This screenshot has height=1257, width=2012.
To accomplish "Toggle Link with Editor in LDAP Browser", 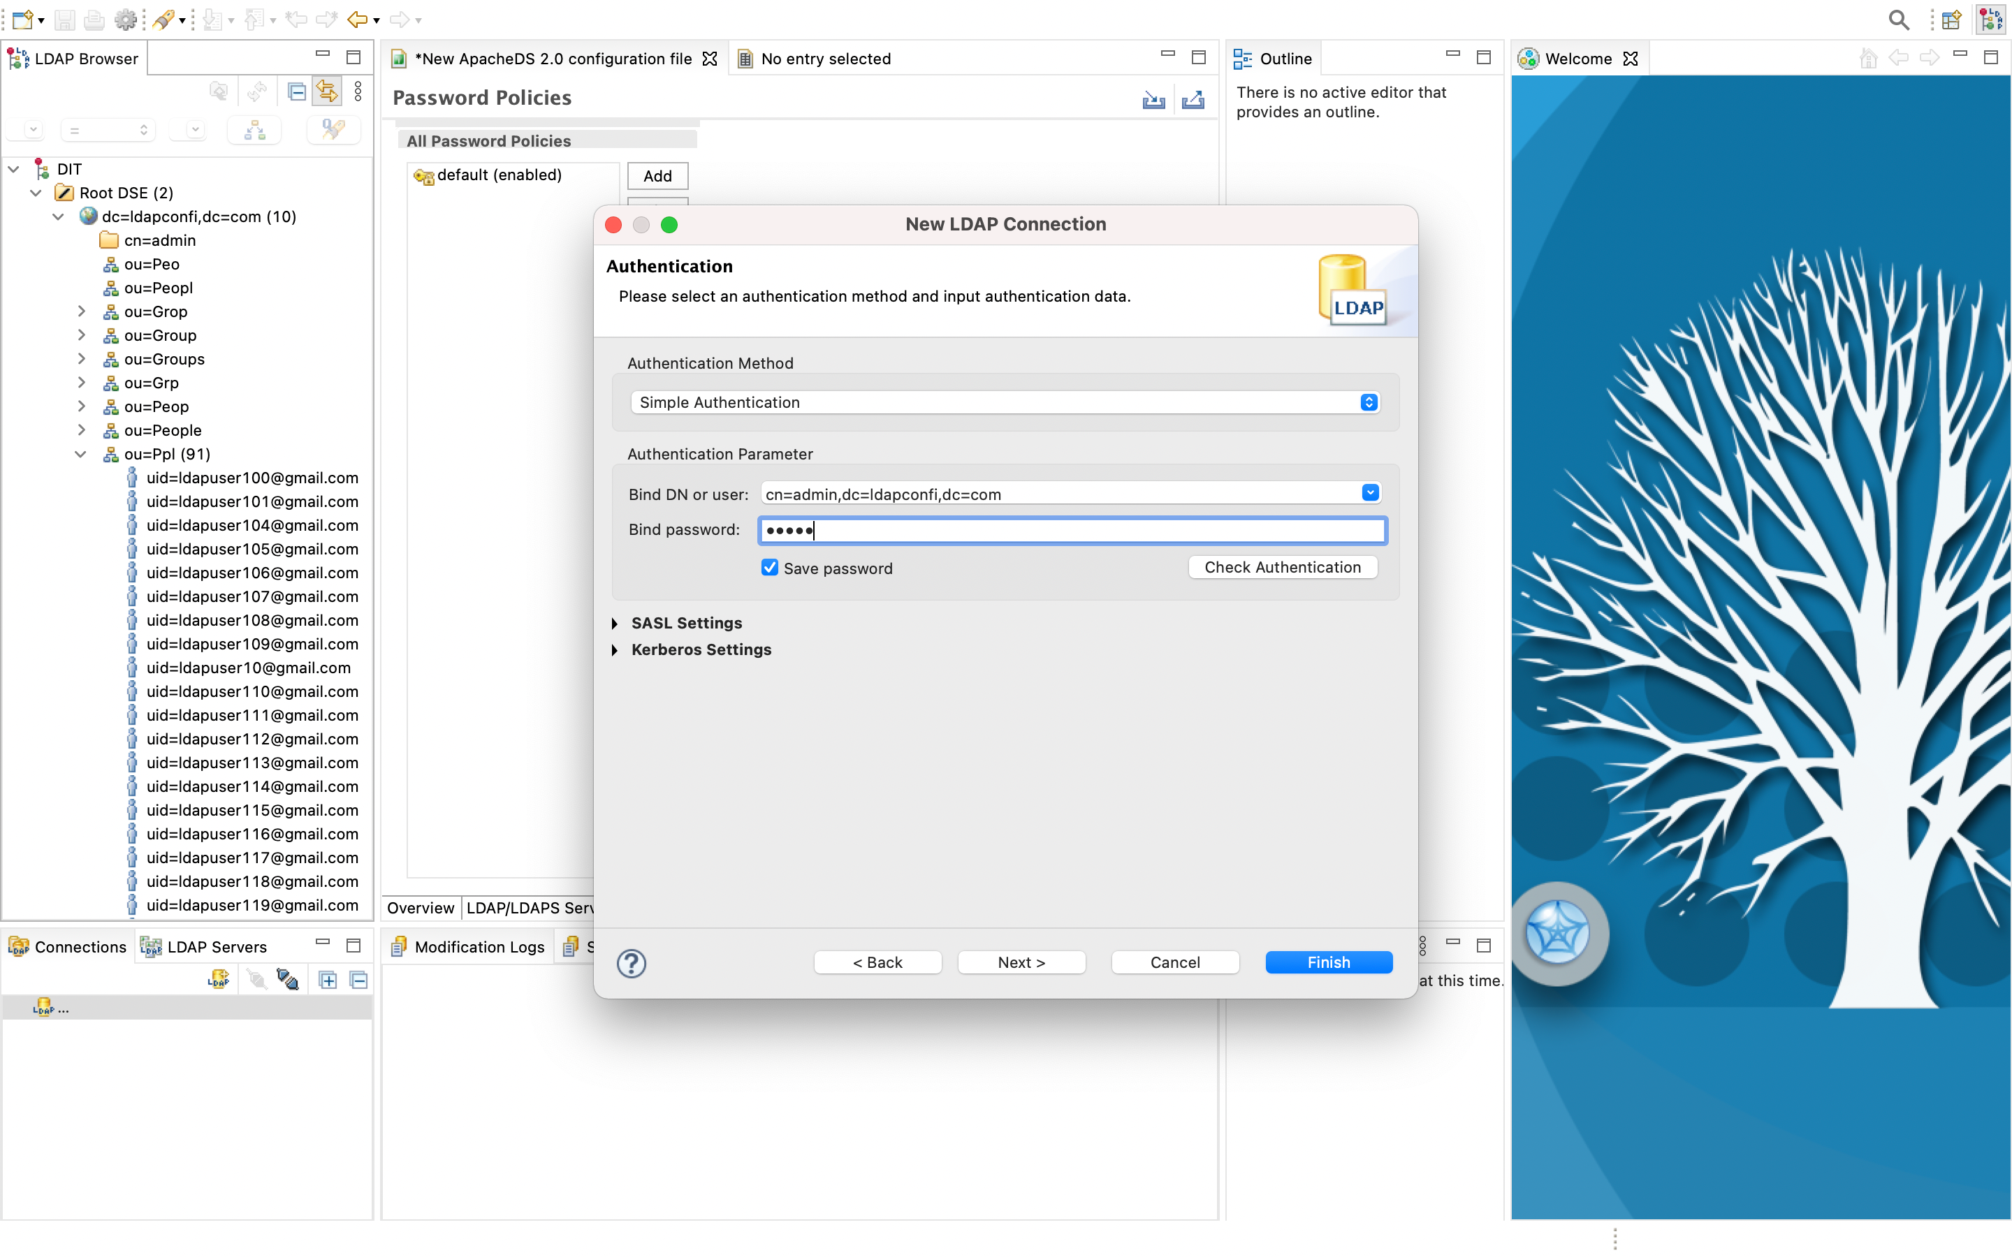I will (x=327, y=91).
